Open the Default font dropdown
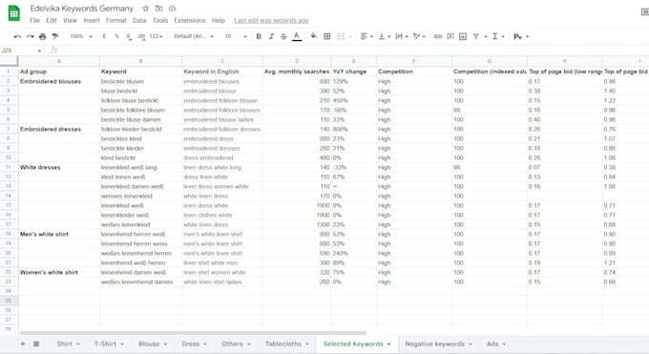Screen dimensions: 649x354 [194, 36]
